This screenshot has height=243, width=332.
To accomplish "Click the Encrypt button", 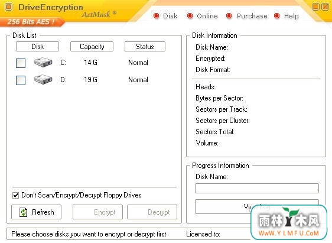I will (97, 212).
